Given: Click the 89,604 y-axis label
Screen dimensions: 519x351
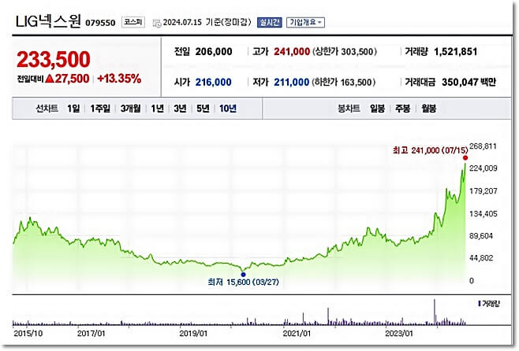Looking at the screenshot, I should pyautogui.click(x=481, y=236).
